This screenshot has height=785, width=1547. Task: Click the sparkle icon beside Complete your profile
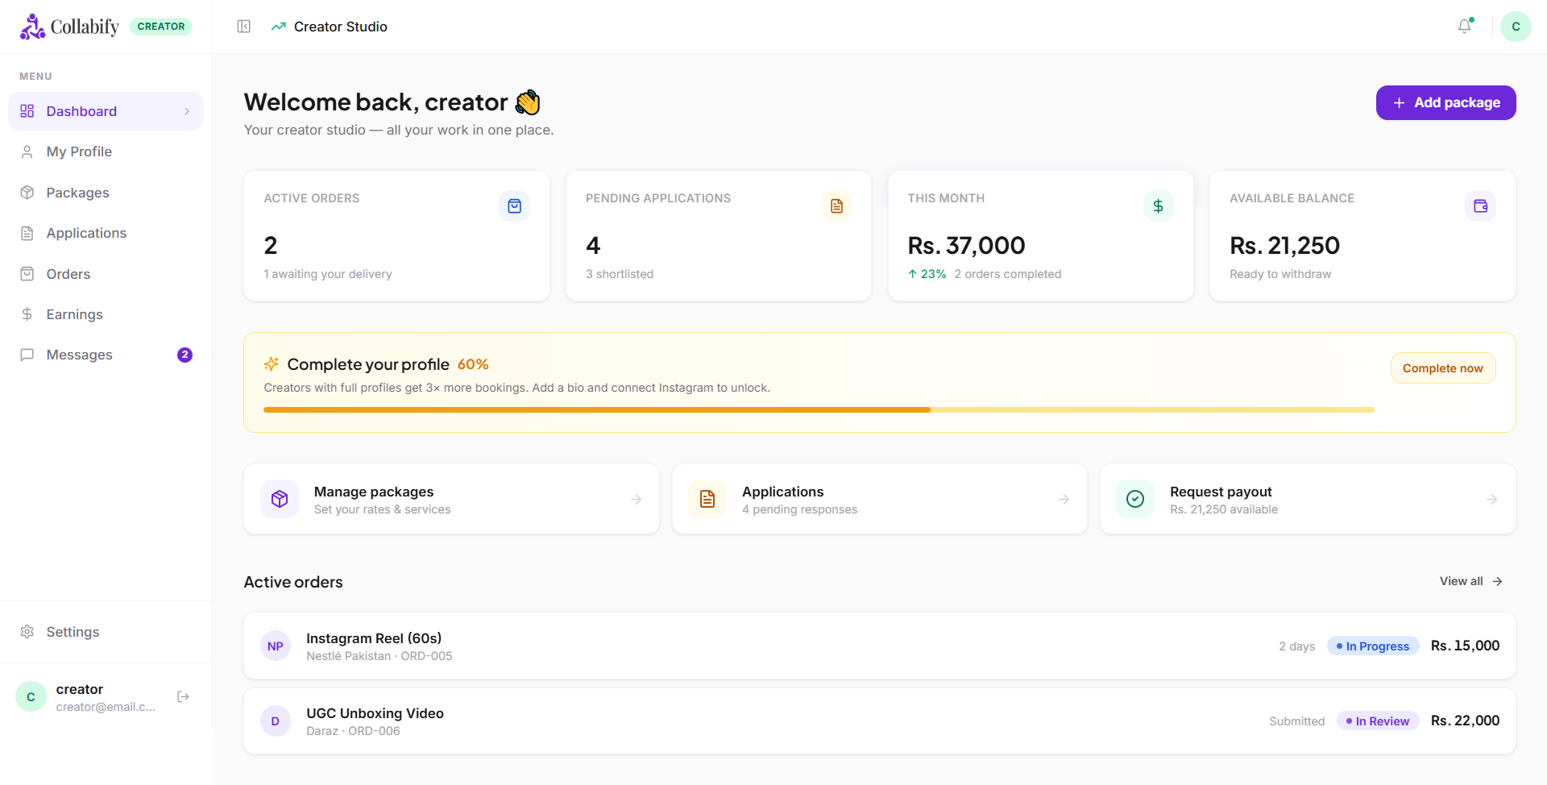[x=272, y=364]
